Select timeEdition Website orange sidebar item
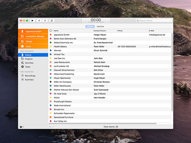 (33, 36)
